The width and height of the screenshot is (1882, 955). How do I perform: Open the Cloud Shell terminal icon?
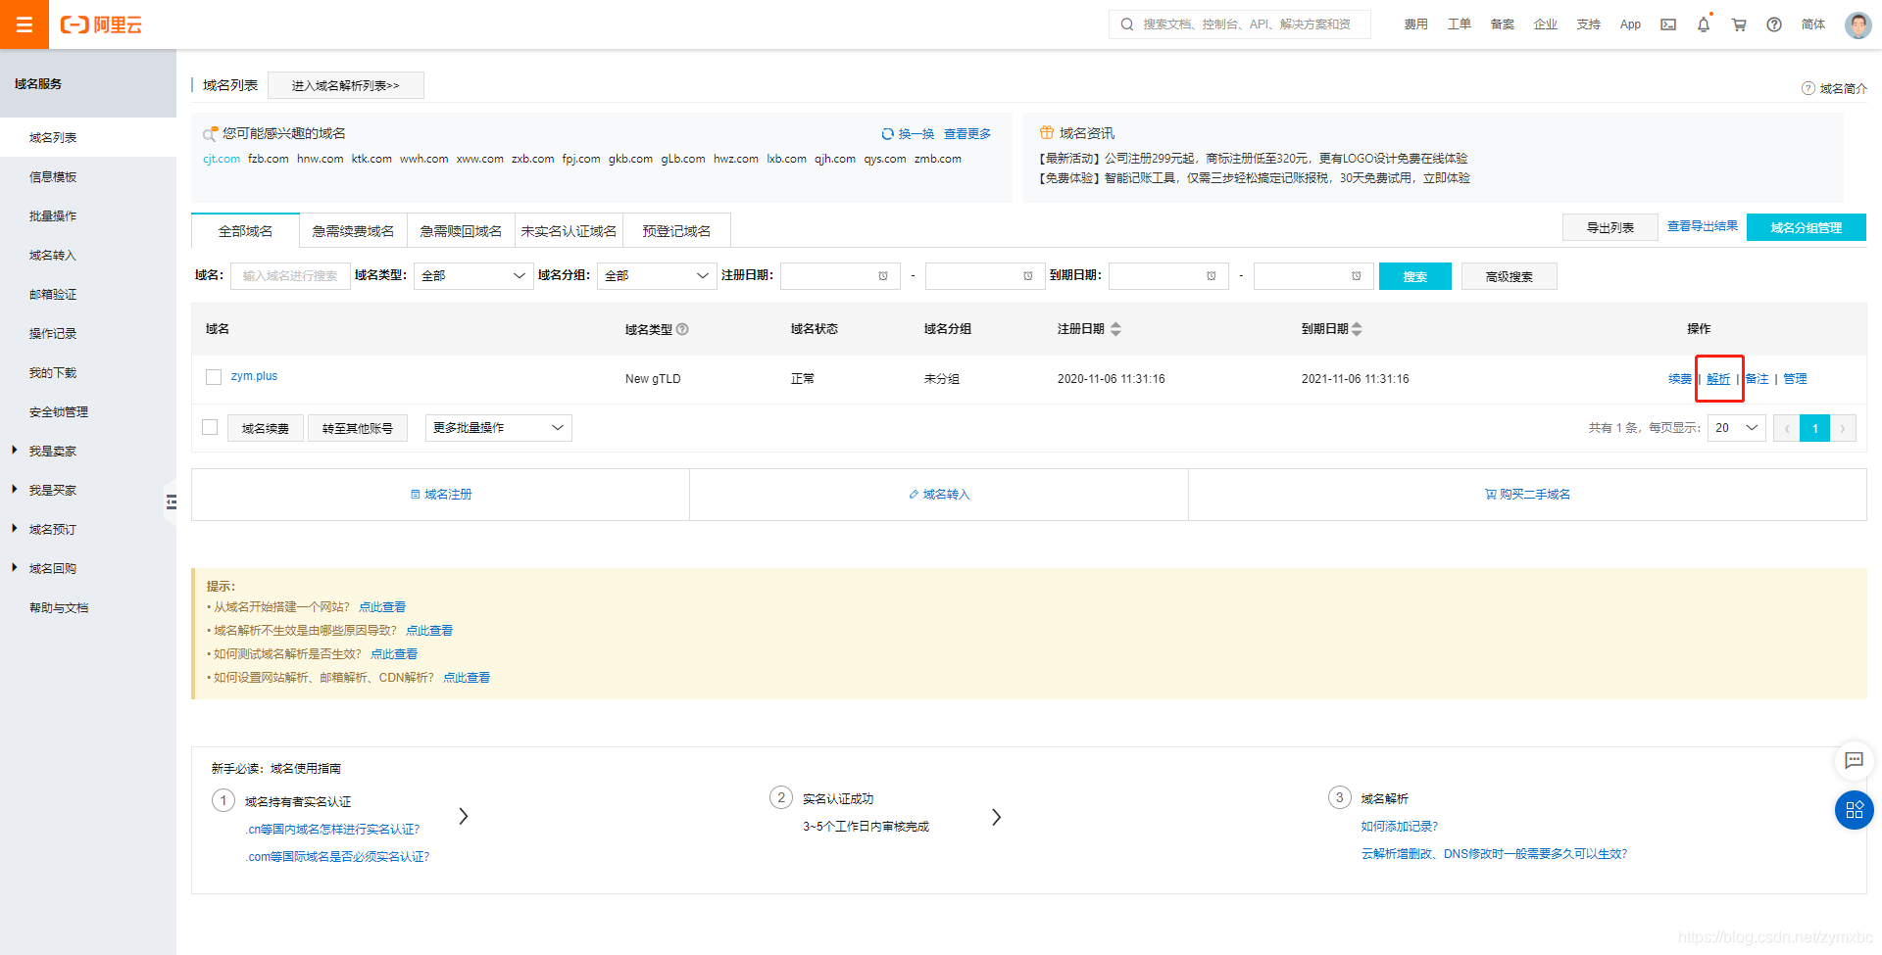click(1667, 24)
